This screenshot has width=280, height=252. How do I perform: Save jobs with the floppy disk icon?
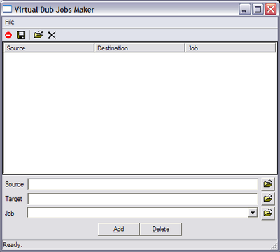click(21, 36)
